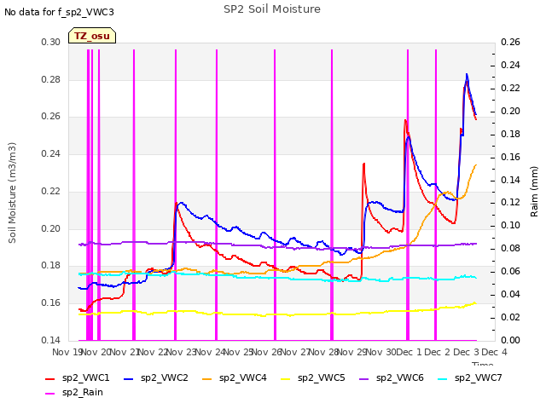Select the sp2_VWC2 legend entry

[x=156, y=377]
